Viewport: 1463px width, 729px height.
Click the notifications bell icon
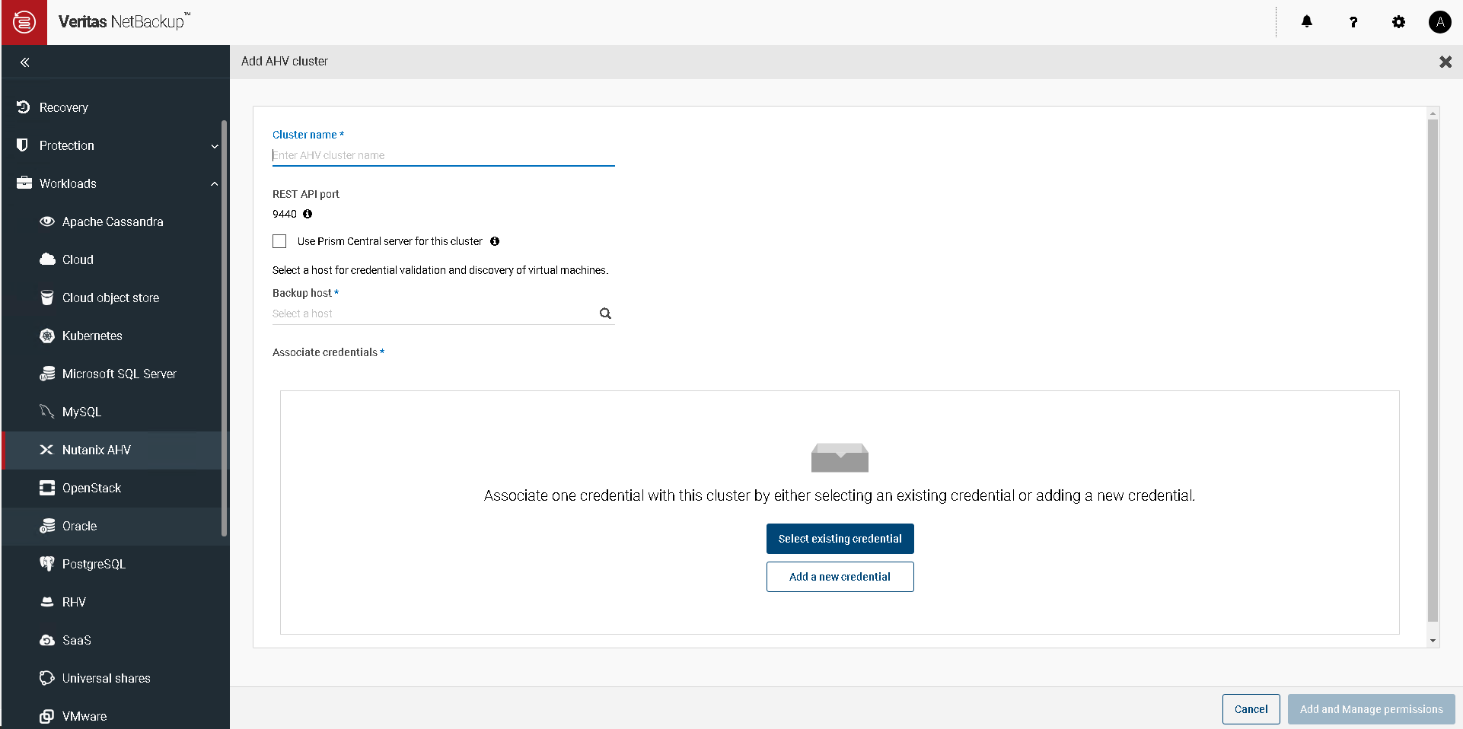point(1306,22)
